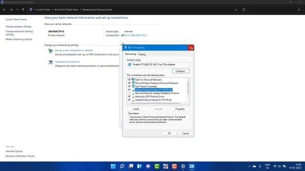Click the Install button

pos(136,109)
